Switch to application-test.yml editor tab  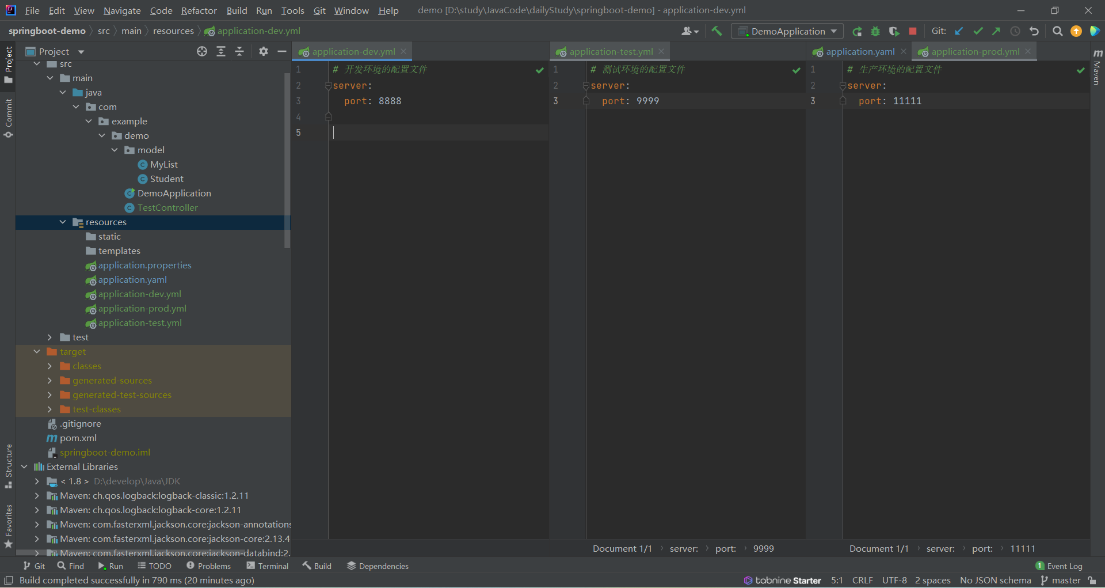[x=611, y=52]
